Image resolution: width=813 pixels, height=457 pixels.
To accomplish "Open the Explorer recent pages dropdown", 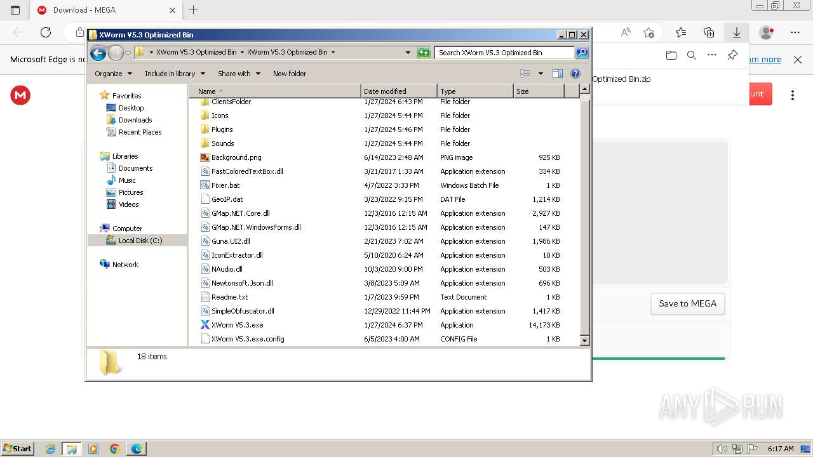I will (128, 53).
